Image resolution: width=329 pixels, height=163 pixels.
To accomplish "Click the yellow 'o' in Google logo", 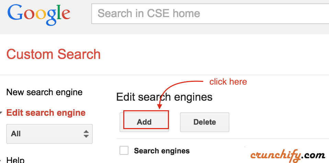I will click(41, 14).
